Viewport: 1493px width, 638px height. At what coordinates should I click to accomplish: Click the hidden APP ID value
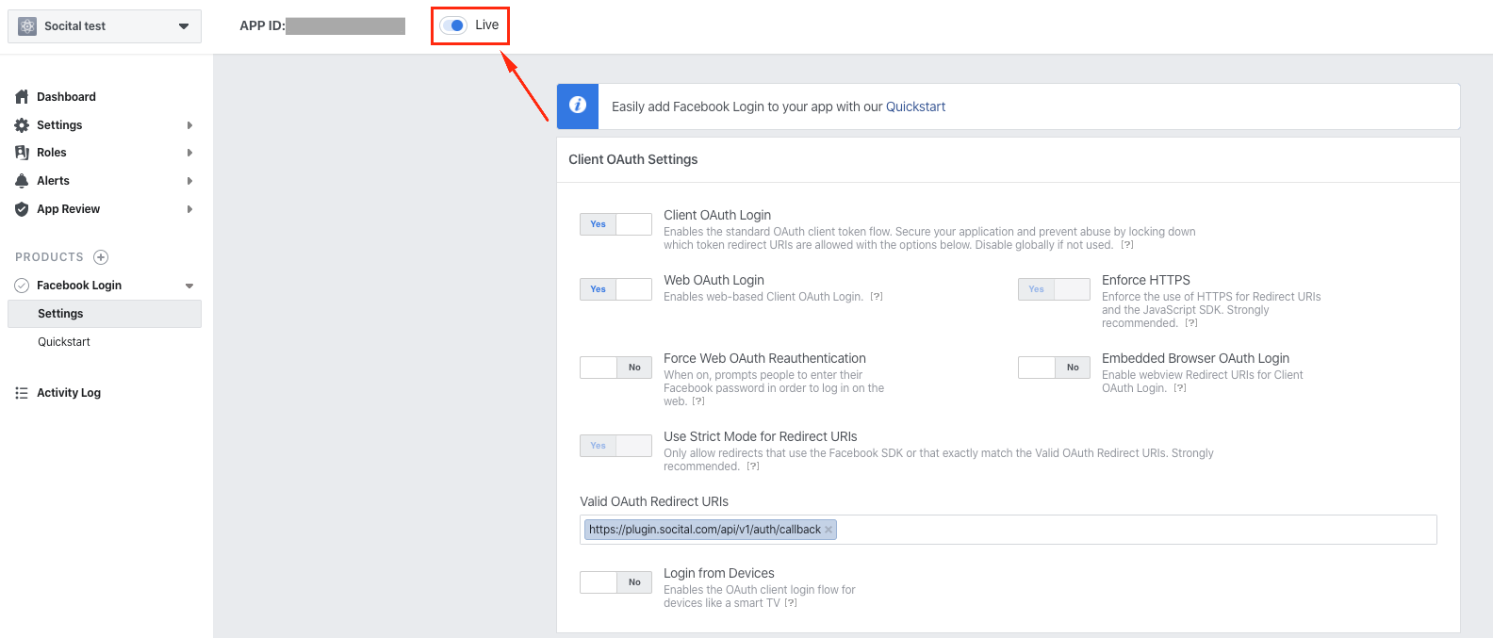click(346, 26)
